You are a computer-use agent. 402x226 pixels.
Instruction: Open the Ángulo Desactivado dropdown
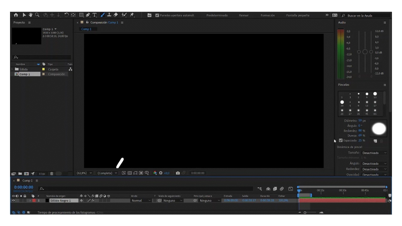coord(374,164)
